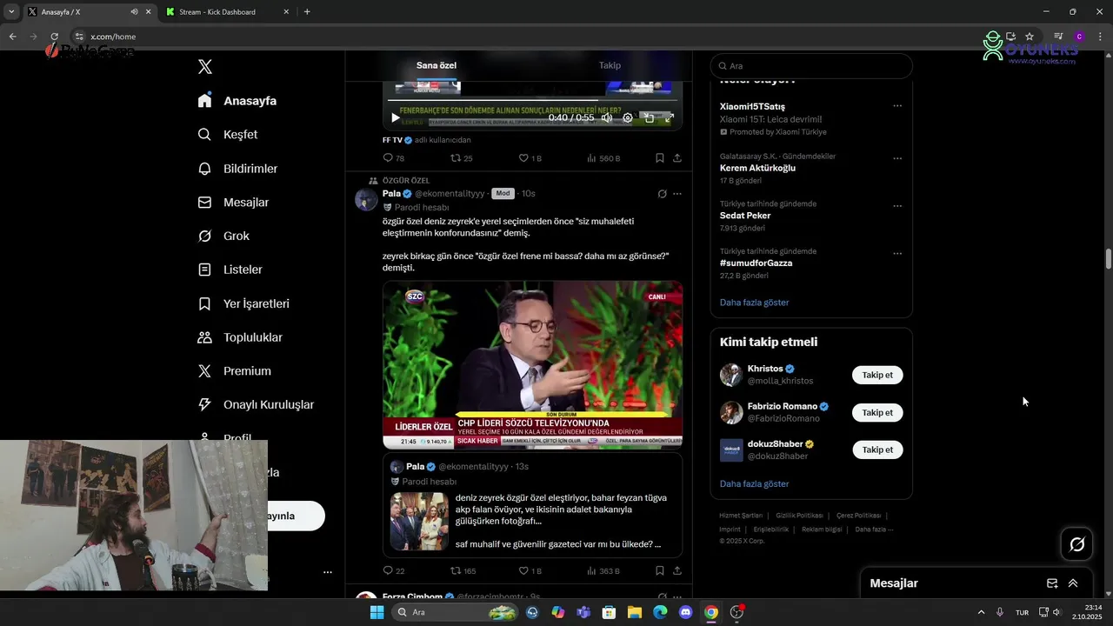
Task: Toggle picture-in-picture on FF TV video
Action: coord(649,117)
